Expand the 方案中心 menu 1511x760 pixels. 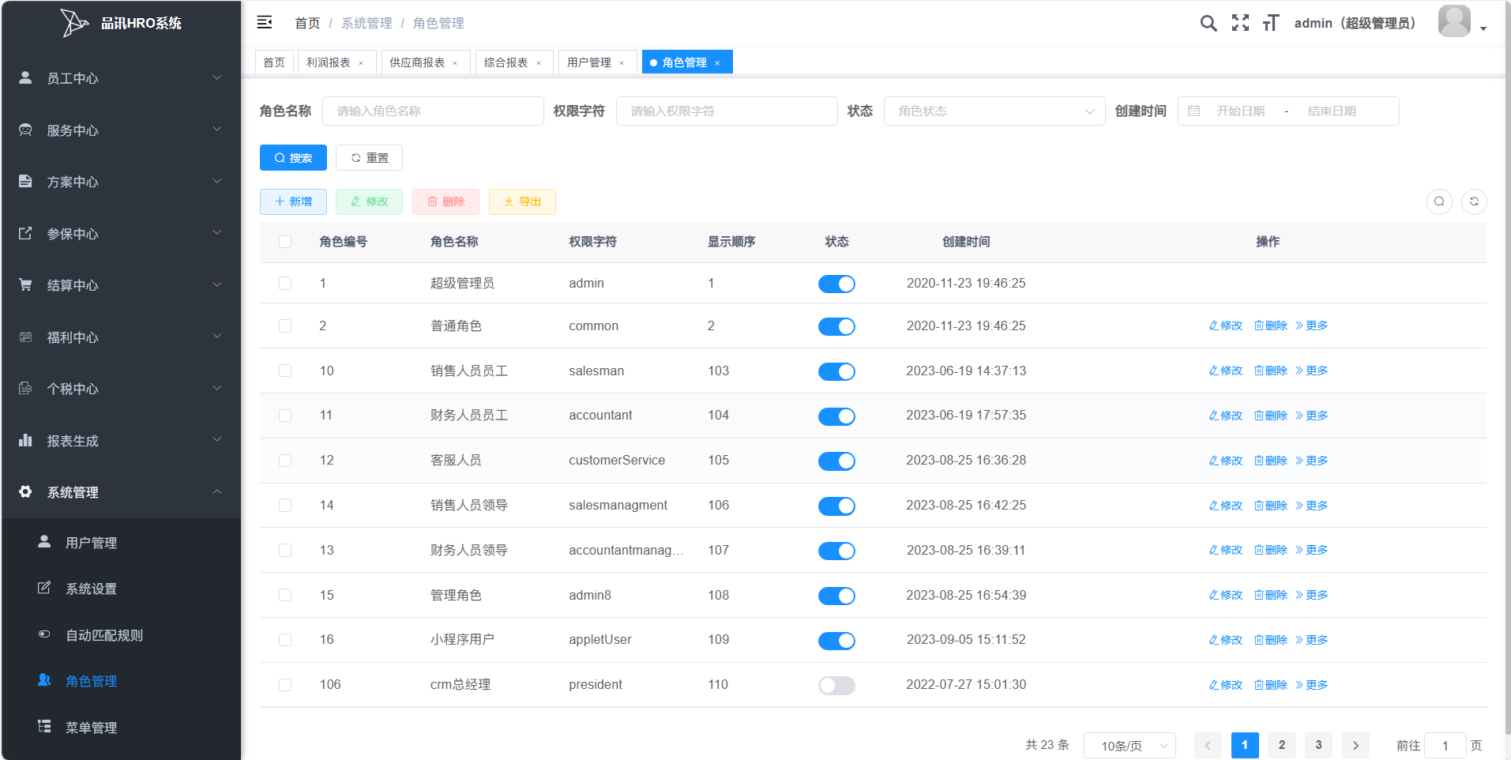[122, 182]
